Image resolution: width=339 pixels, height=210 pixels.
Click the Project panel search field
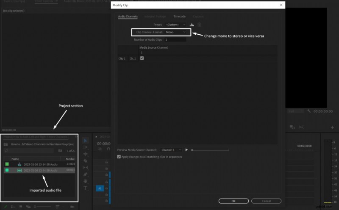pos(29,151)
